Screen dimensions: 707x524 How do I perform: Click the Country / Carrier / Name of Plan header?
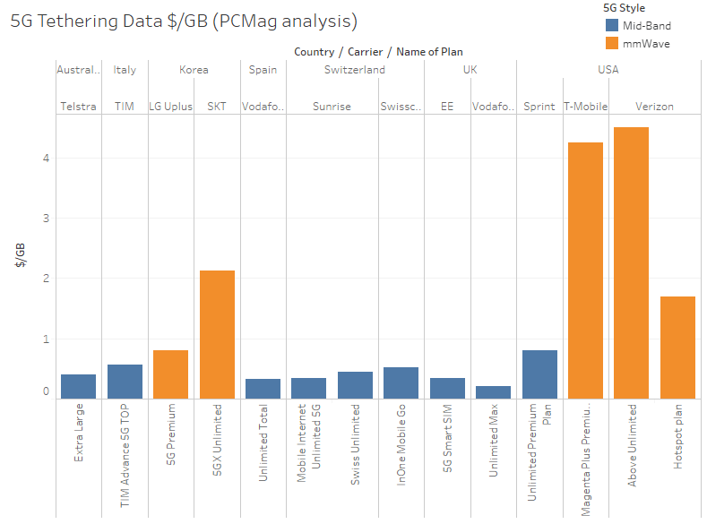pyautogui.click(x=378, y=52)
